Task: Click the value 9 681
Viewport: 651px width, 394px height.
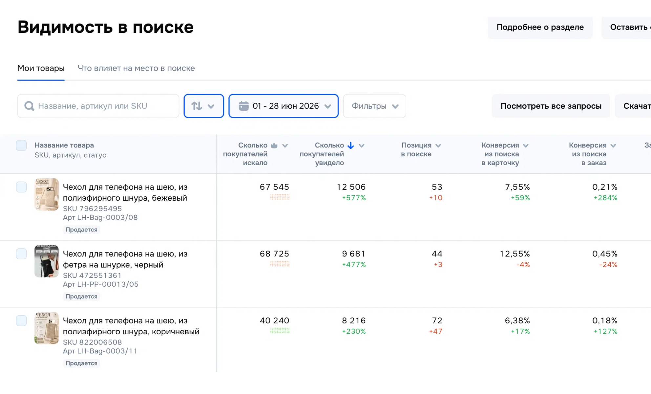Action: point(353,254)
